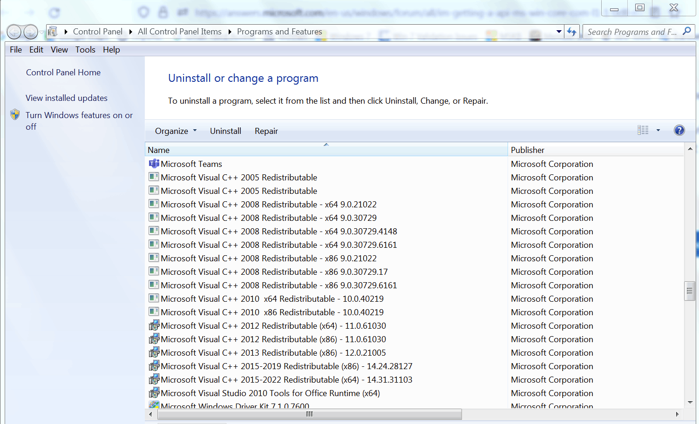Click the Repair button
The height and width of the screenshot is (424, 699).
266,131
